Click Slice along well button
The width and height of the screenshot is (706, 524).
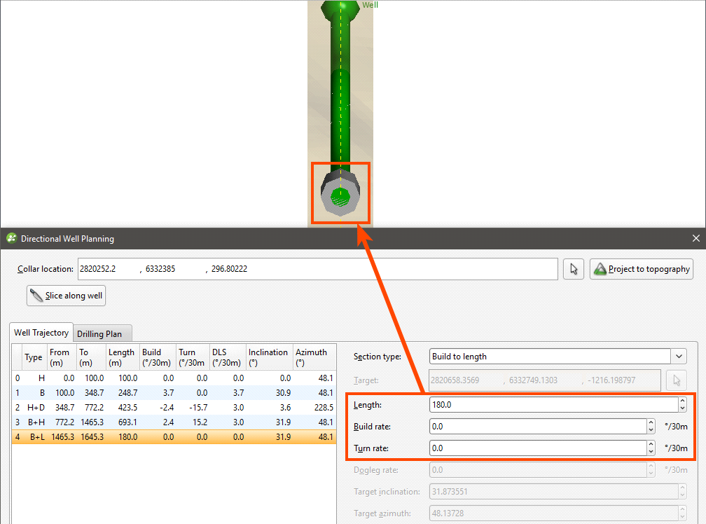66,296
